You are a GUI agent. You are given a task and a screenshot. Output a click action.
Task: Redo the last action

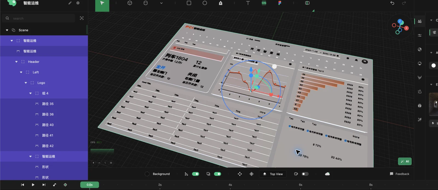pos(404,3)
